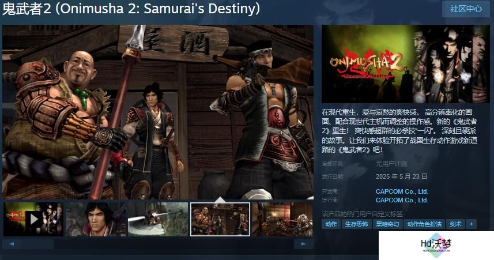Click the 动作 tag
Screen dimensions: 494x260
(331, 224)
